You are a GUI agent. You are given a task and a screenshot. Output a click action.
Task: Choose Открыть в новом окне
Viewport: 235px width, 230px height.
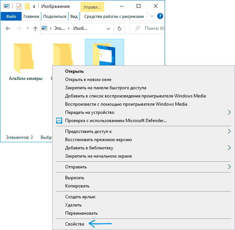point(144,80)
